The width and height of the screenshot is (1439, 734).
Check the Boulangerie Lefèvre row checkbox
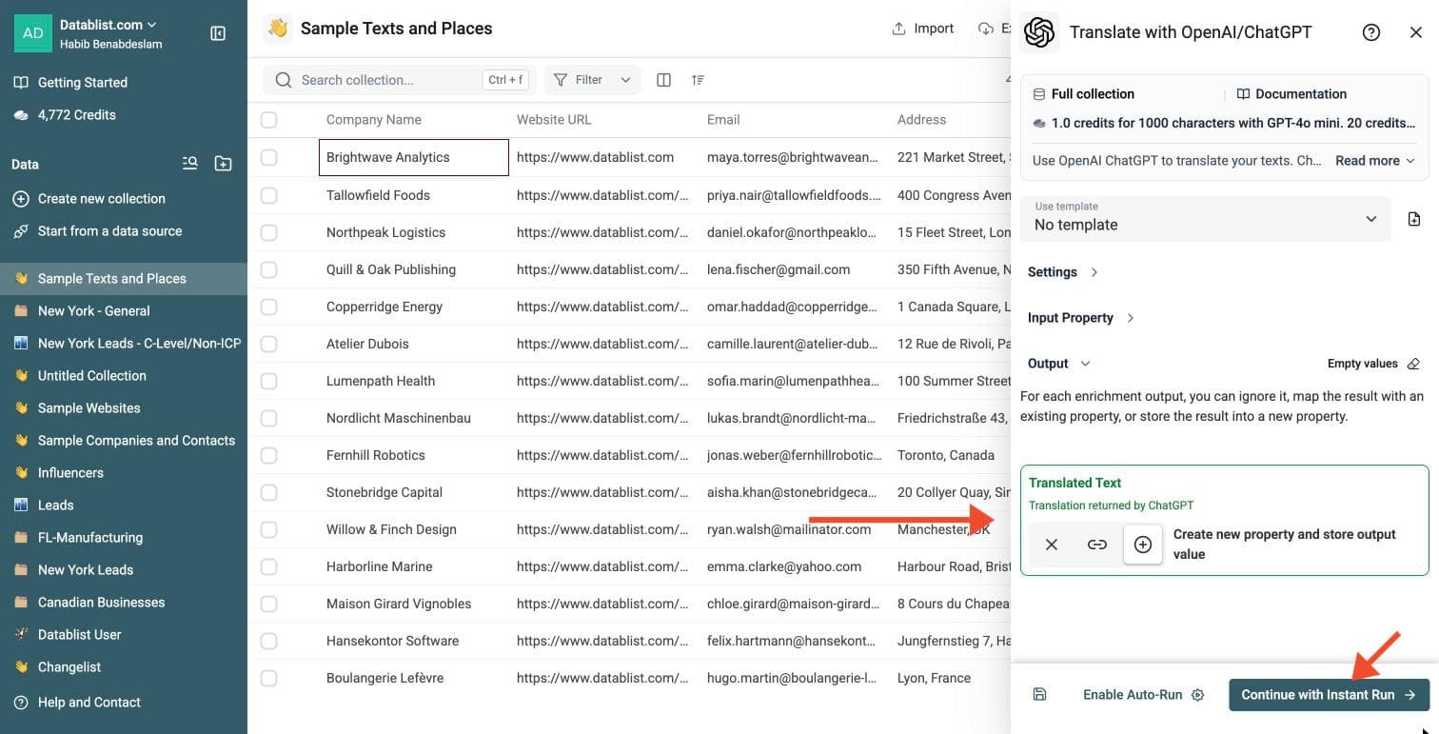pos(268,678)
